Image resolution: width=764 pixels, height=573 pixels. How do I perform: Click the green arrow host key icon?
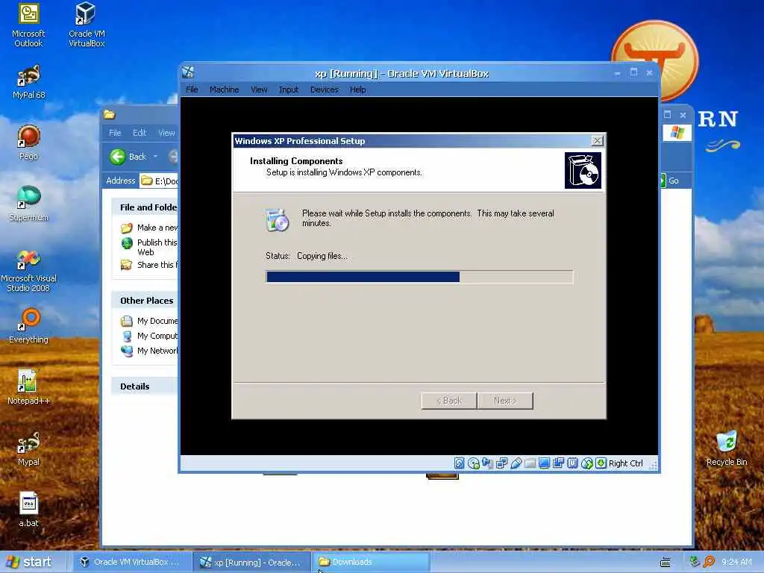[x=601, y=463]
